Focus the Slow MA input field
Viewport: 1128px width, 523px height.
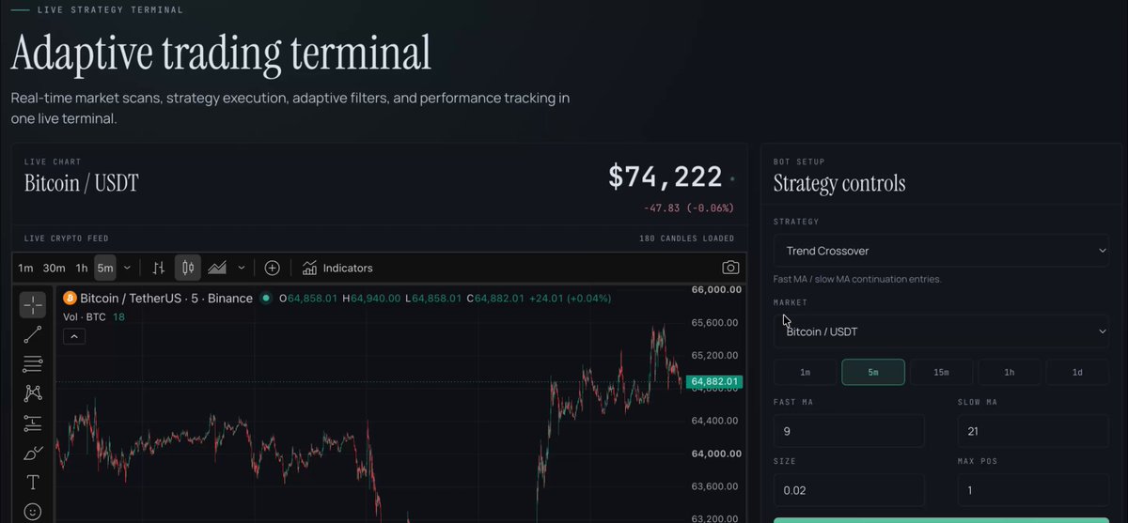1033,431
